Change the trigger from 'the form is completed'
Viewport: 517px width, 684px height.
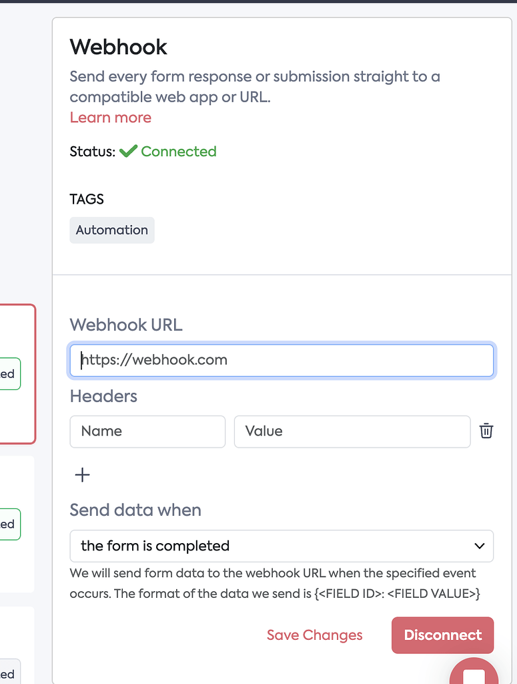point(281,546)
